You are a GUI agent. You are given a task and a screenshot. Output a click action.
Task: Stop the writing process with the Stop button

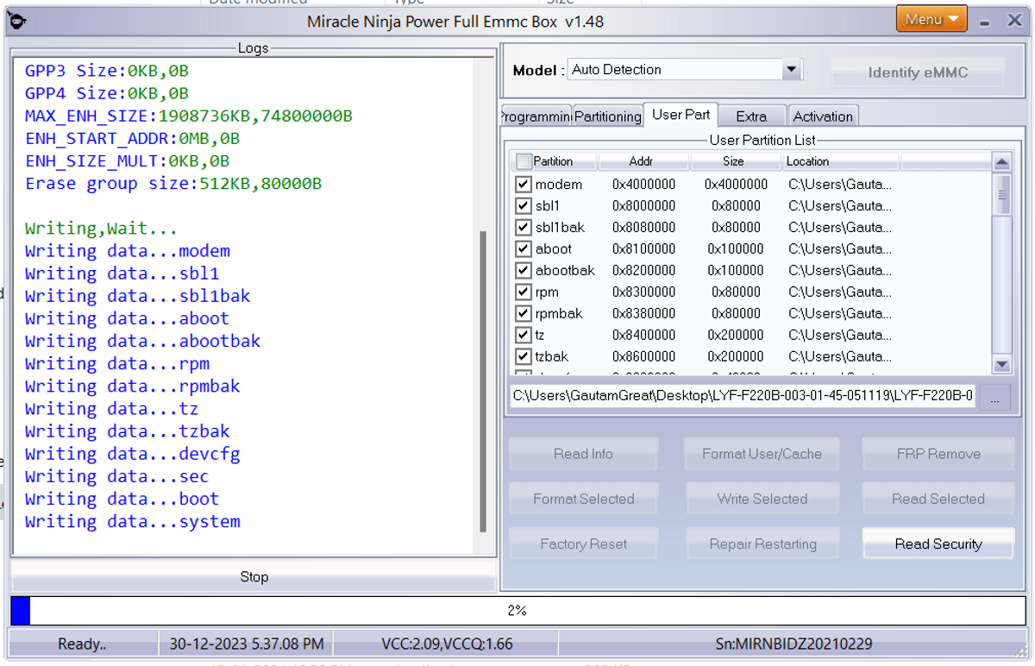[x=254, y=577]
